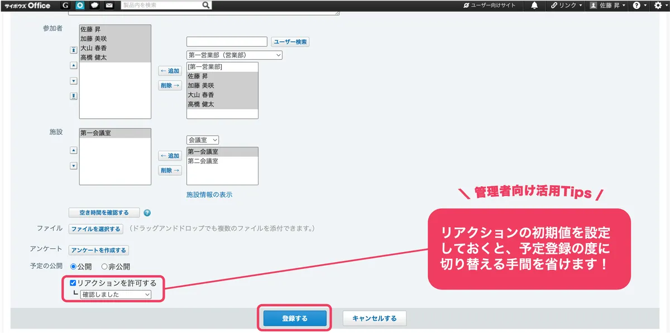
Task: Click ← 追加 for participants
Action: pos(170,71)
